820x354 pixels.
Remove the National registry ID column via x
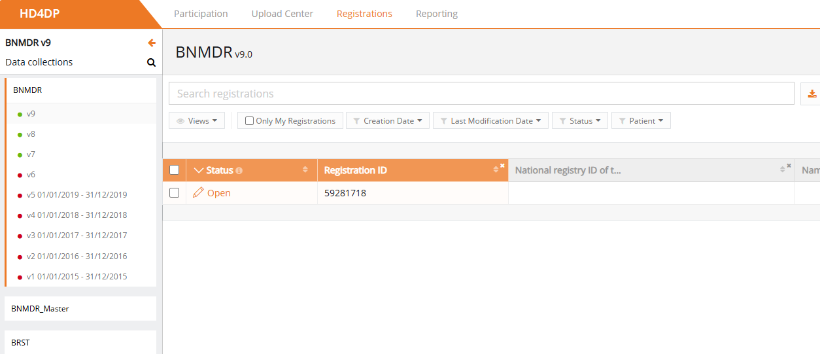(x=789, y=166)
